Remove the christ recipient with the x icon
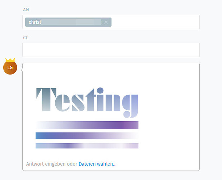The height and width of the screenshot is (180, 222). pyautogui.click(x=106, y=22)
